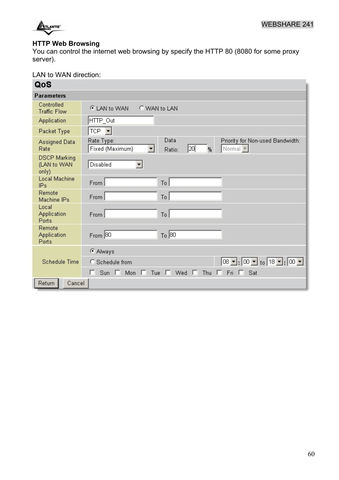
Task: Click Remote Machine IPs To field
Action: (x=195, y=196)
